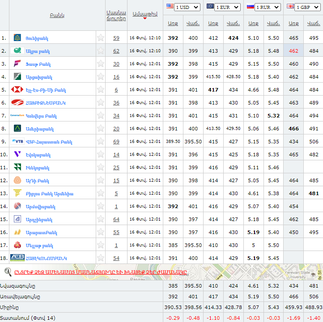Sort by the EUR sell rate header
The width and height of the screenshot is (323, 322).
point(233,23)
